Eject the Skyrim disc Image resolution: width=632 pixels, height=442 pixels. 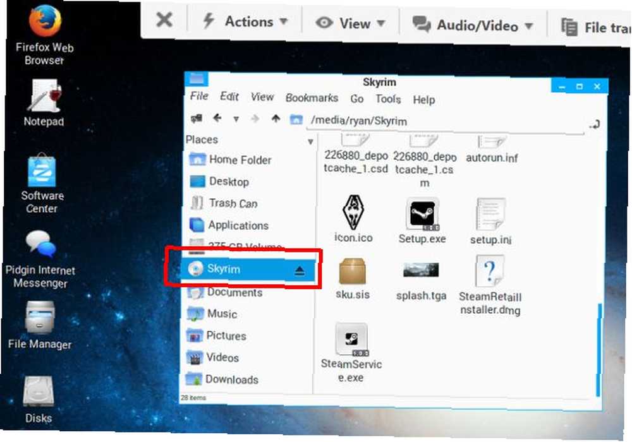pyautogui.click(x=300, y=271)
